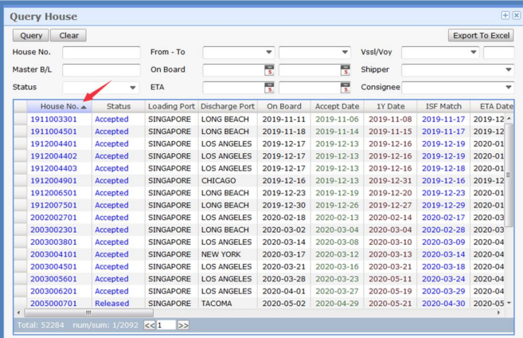Open the On Board start date calendar
The image size is (523, 338).
(269, 70)
